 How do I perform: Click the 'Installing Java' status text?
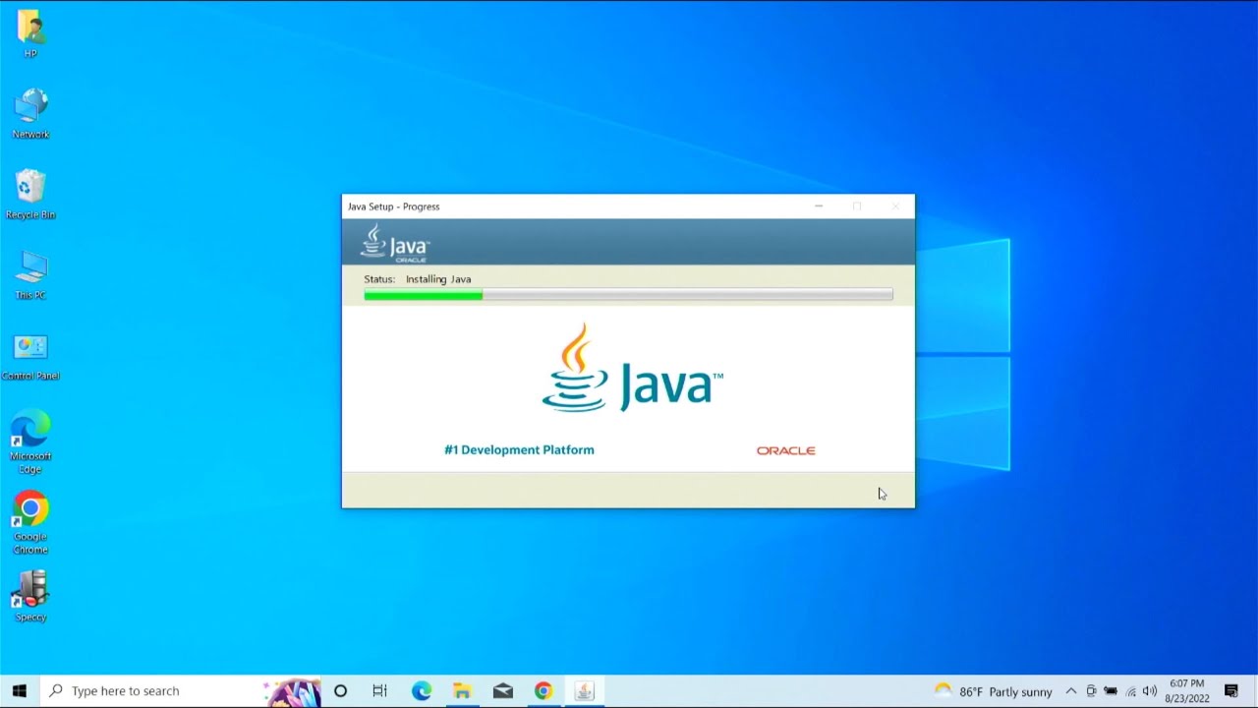pyautogui.click(x=438, y=279)
